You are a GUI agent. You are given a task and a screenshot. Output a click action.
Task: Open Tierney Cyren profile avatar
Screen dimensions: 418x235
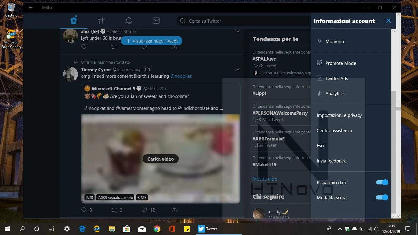coord(70,74)
